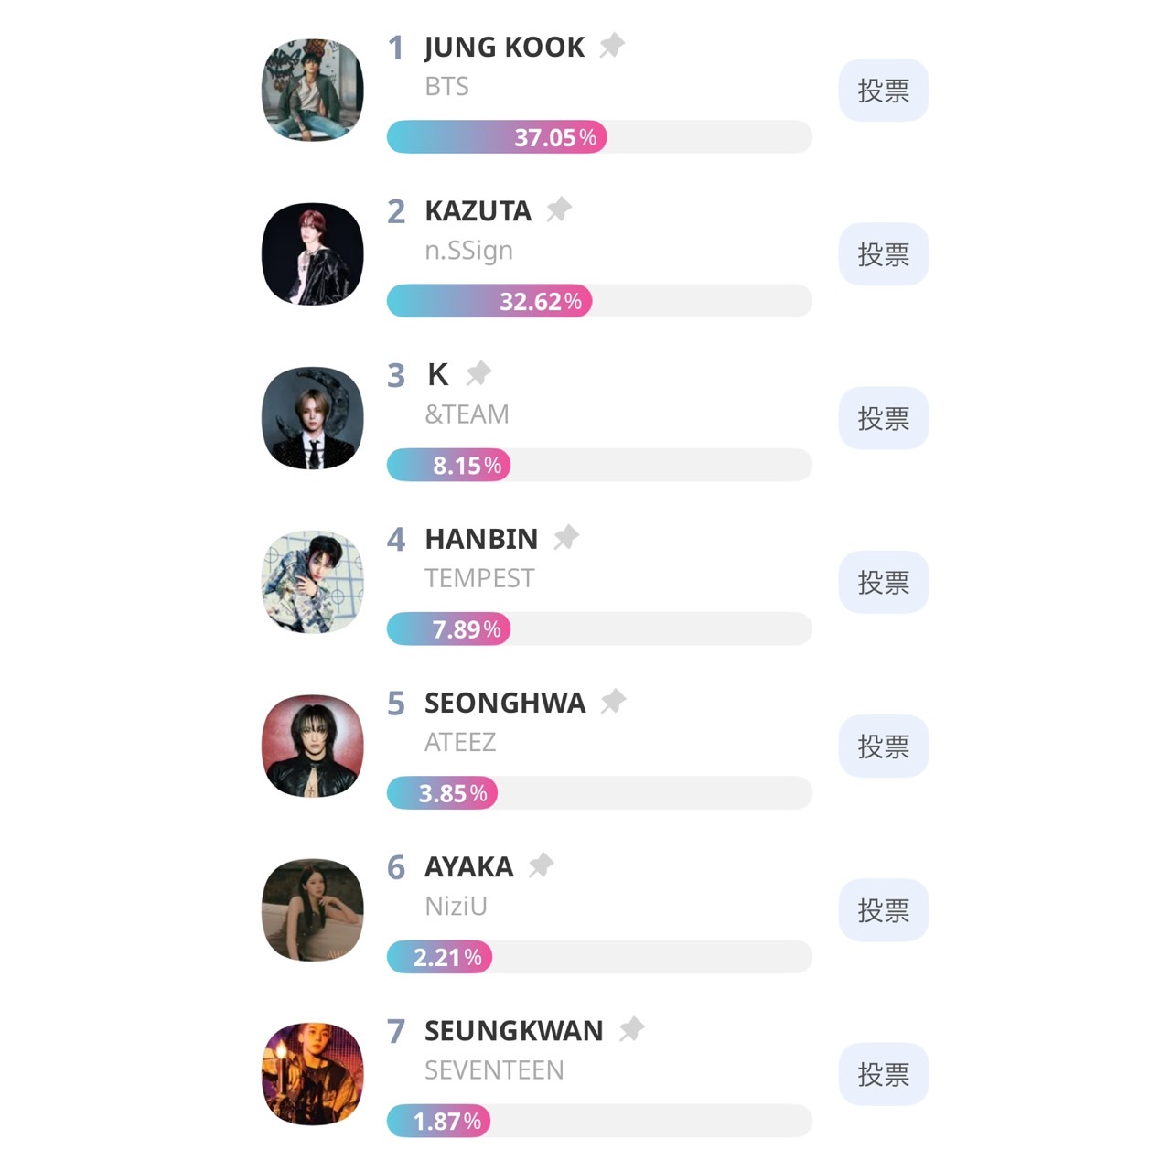Click the pin icon beside KAZUTA
The height and width of the screenshot is (1171, 1171).
click(x=558, y=209)
